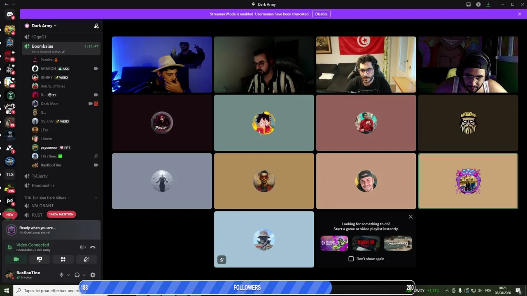Dismiss the streamer mode banner
527x296 pixels.
coord(520,14)
